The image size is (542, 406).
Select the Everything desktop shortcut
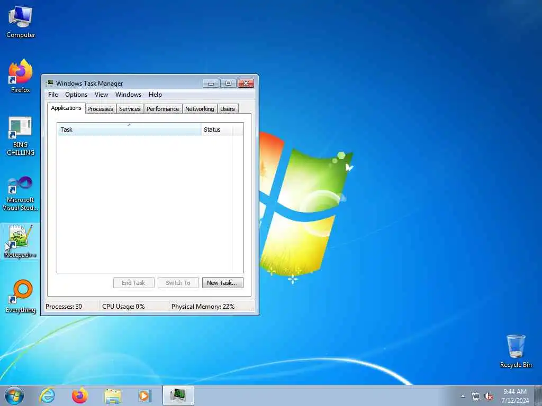click(21, 297)
